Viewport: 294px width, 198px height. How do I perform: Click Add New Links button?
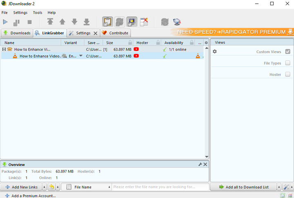click(21, 187)
